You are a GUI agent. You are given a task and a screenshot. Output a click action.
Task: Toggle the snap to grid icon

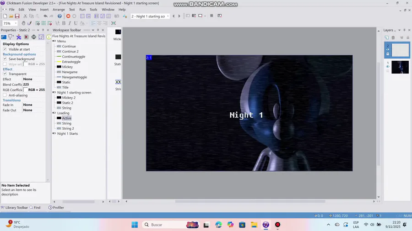(x=49, y=23)
